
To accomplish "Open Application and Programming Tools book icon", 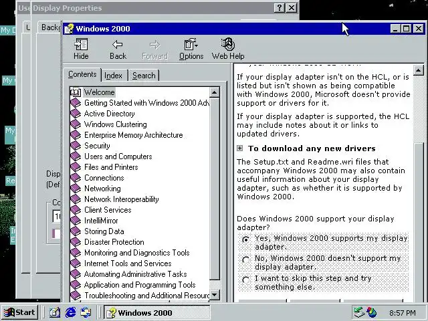I will click(76, 285).
